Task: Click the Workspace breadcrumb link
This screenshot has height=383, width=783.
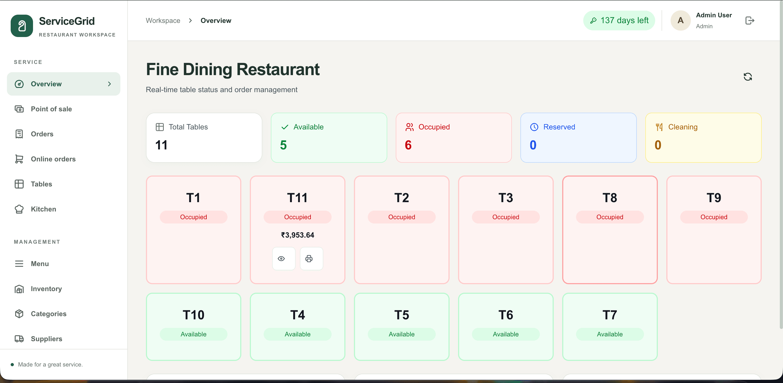Action: pos(163,20)
